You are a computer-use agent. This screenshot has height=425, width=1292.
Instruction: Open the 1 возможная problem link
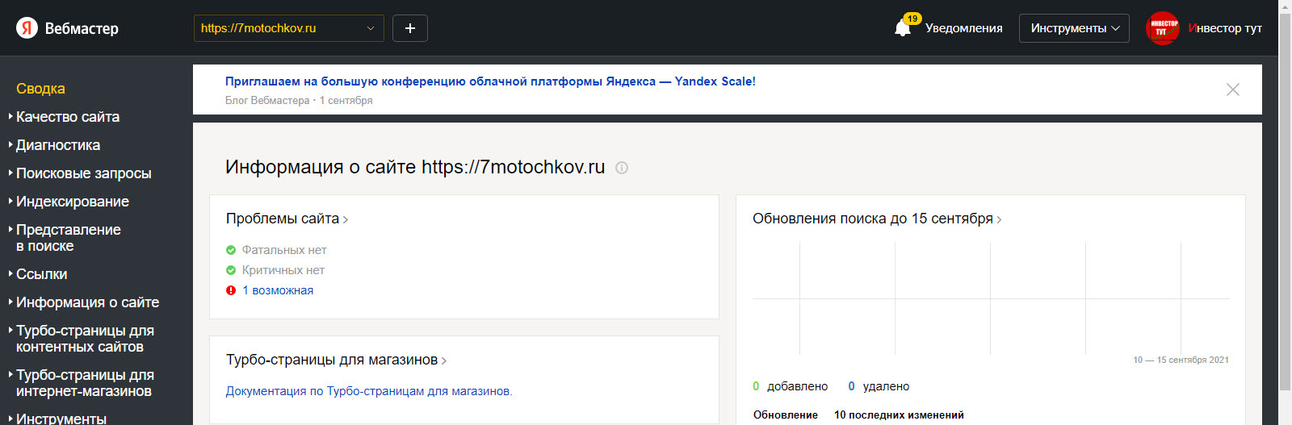point(278,290)
